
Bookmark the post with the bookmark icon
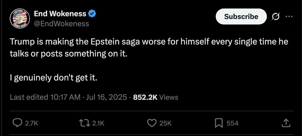[x=219, y=123]
